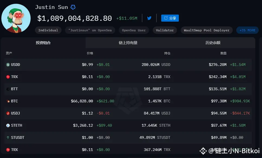Image resolution: width=262 pixels, height=158 pixels.
Task: Switch to the 投资组合 tab
Action: pos(43,43)
